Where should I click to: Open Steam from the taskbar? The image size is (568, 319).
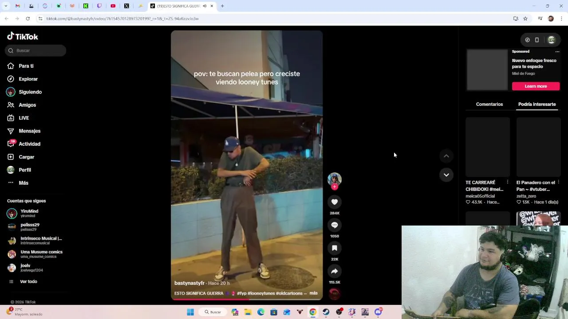pos(326,312)
